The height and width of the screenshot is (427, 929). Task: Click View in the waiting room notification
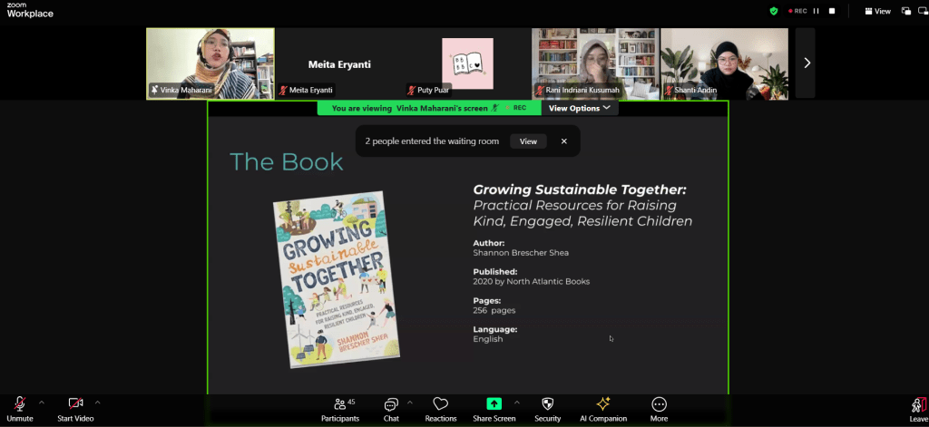pos(528,141)
